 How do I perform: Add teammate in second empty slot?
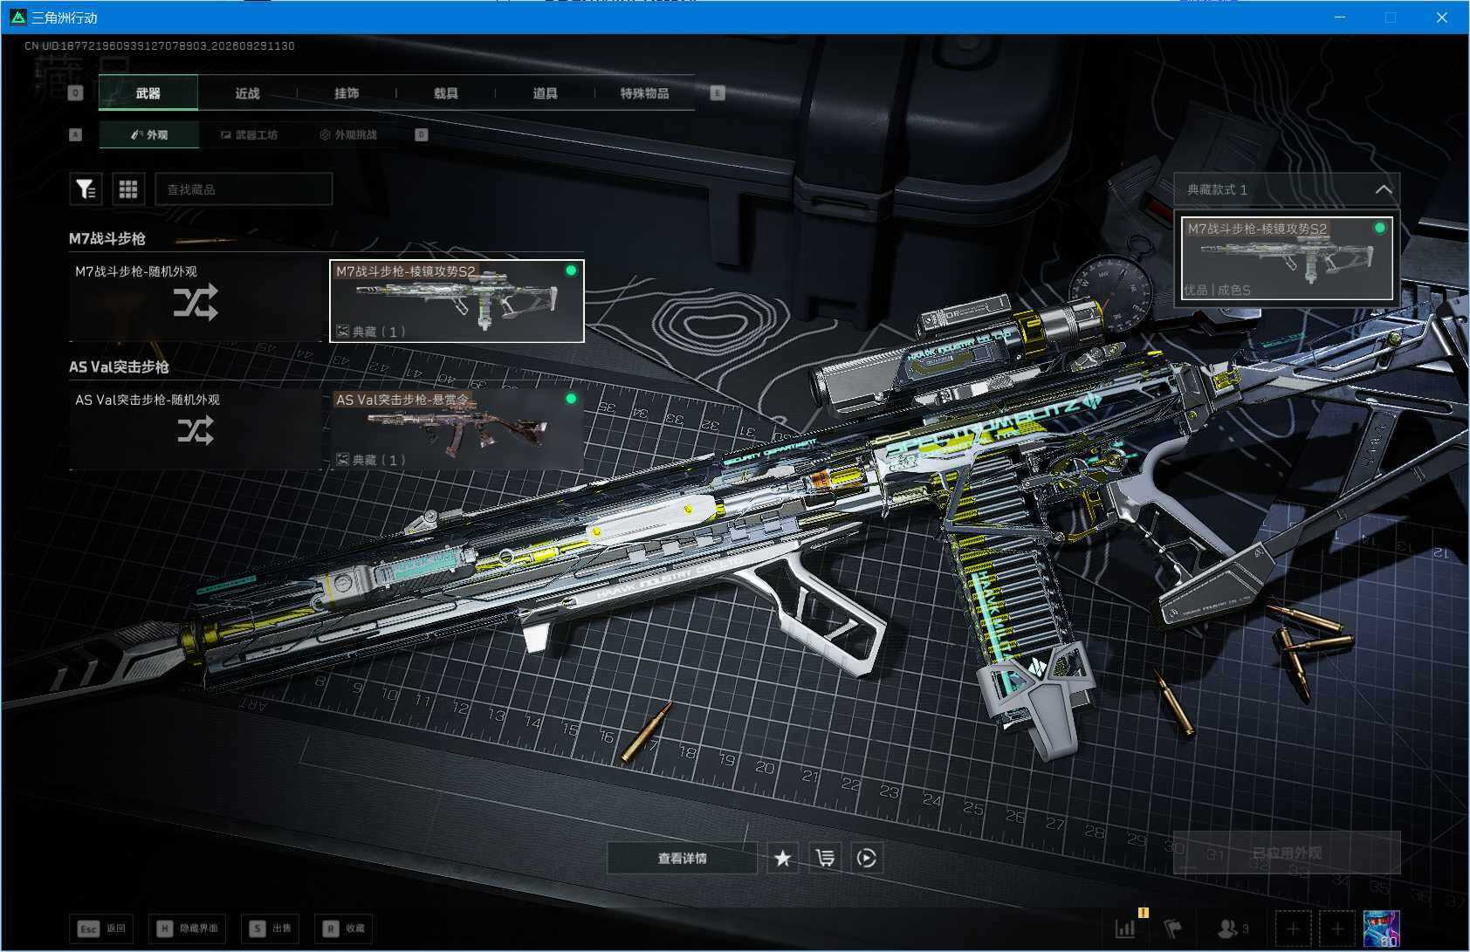1336,928
